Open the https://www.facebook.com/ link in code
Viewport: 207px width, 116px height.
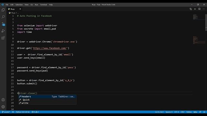point(50,48)
